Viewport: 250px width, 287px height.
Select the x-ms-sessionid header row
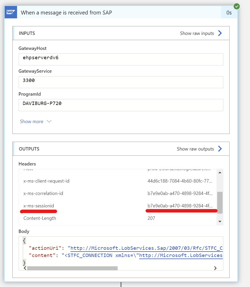pyautogui.click(x=118, y=206)
